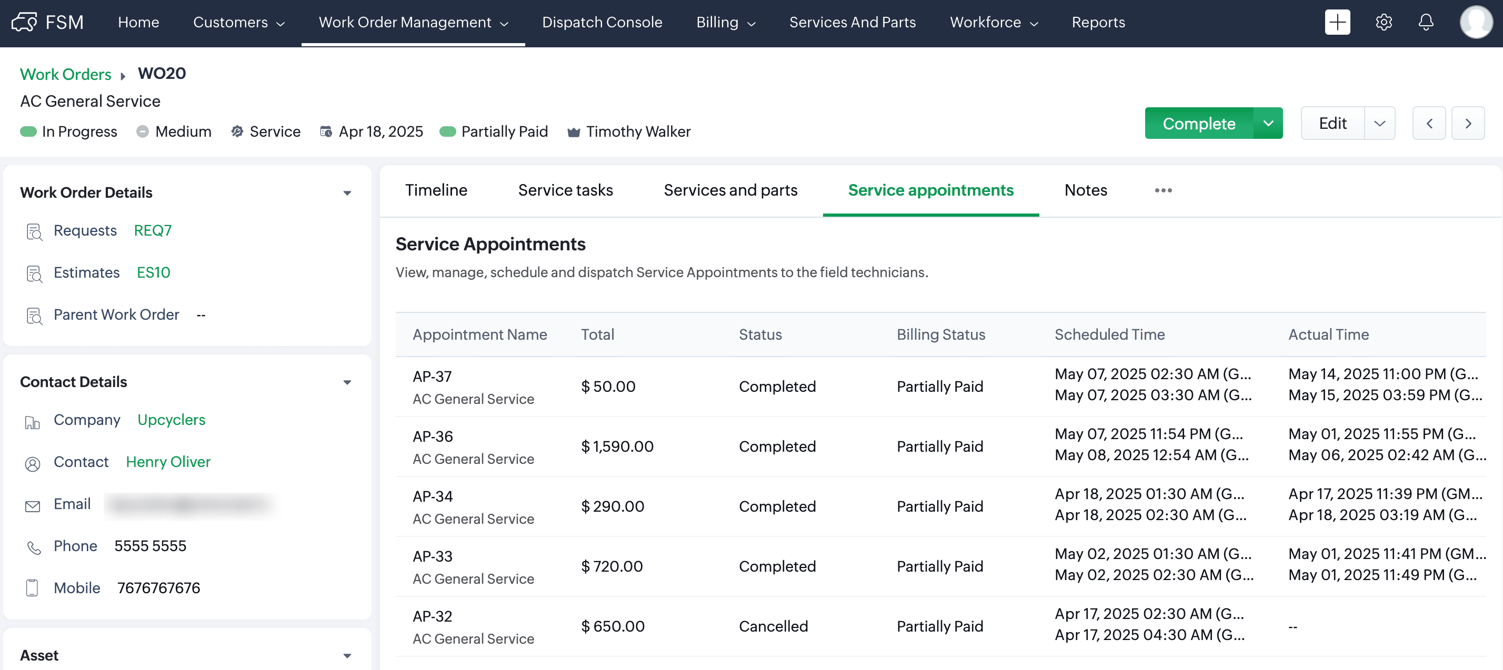Click the Email envelope icon
1503x670 pixels.
click(33, 505)
